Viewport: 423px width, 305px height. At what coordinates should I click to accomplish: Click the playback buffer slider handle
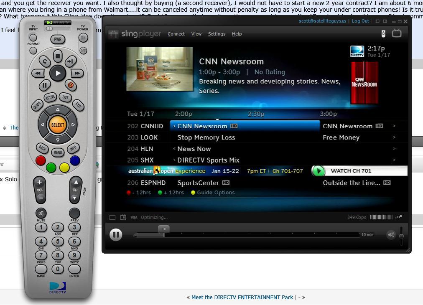tap(164, 229)
